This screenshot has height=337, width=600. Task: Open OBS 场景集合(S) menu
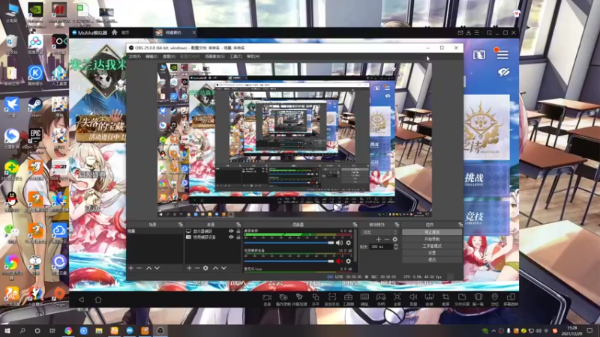pos(214,57)
